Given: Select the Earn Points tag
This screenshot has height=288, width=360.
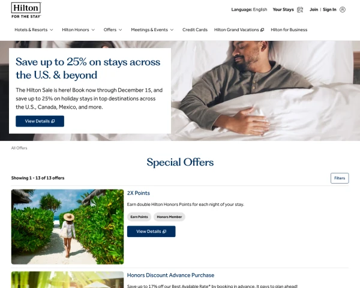Looking at the screenshot, I should 139,217.
